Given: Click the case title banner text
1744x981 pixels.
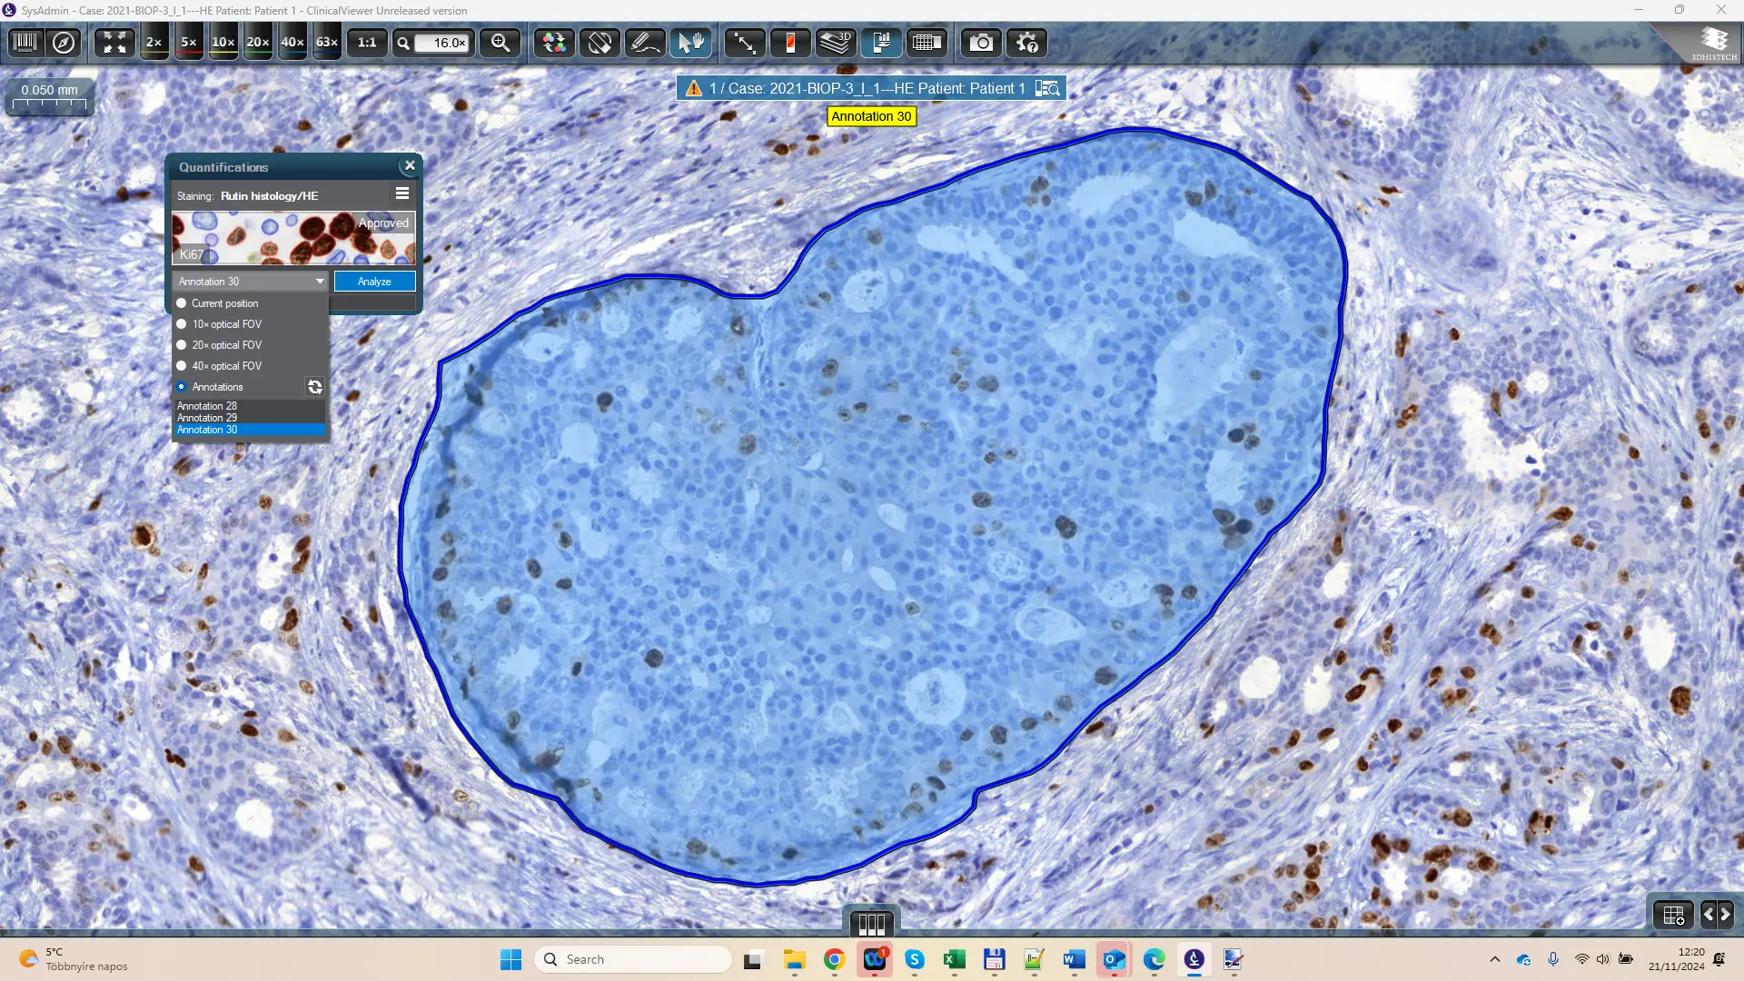Looking at the screenshot, I should pyautogui.click(x=867, y=88).
